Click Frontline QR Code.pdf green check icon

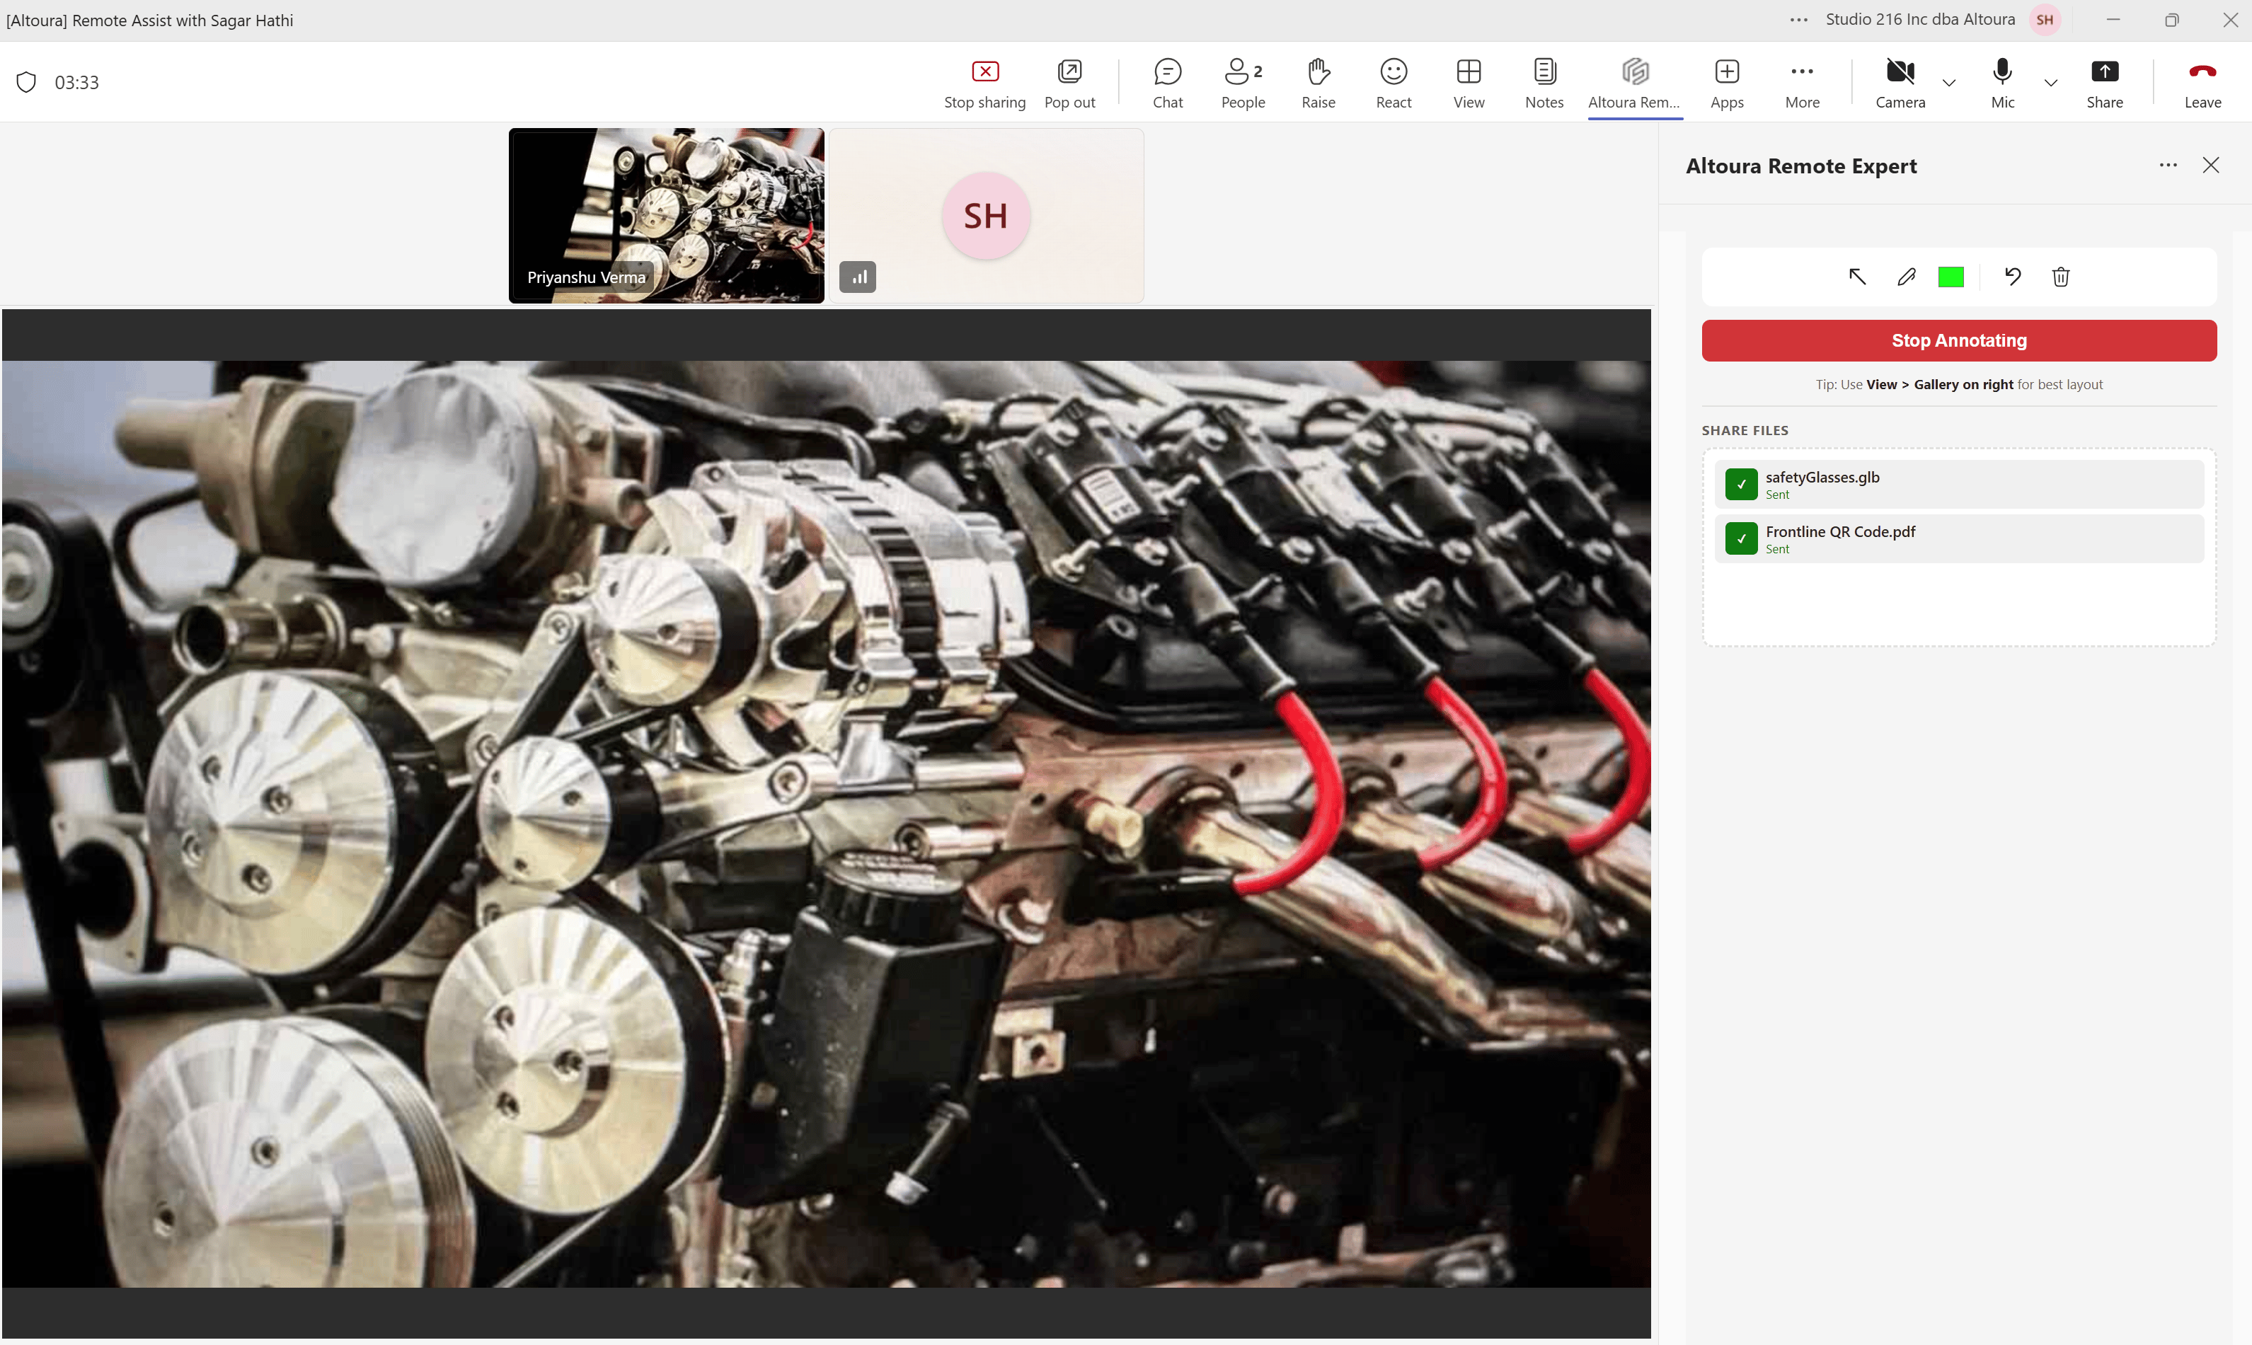[x=1742, y=539]
